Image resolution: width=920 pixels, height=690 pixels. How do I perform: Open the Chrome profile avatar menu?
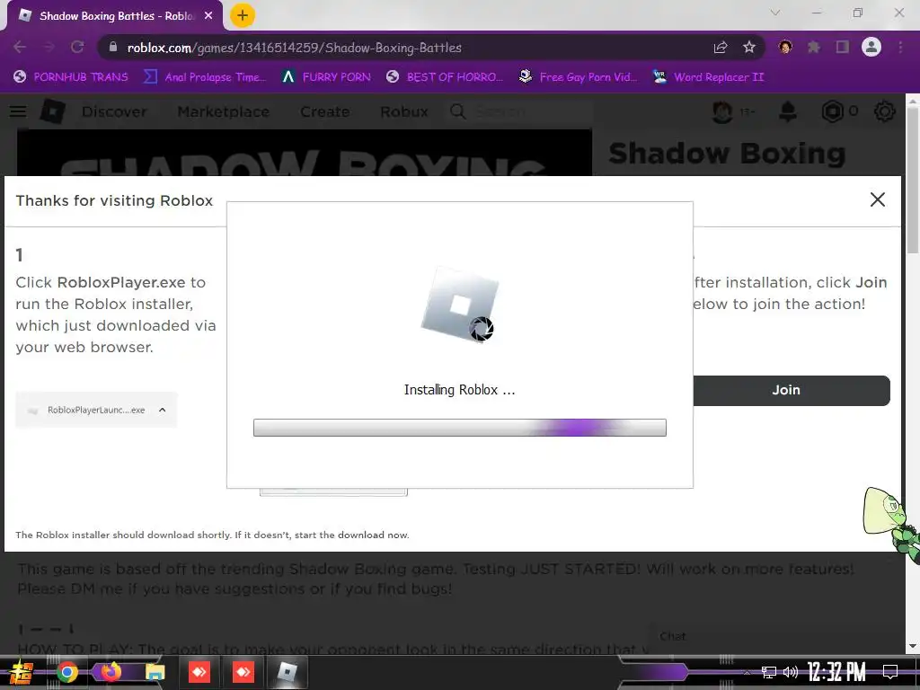click(x=871, y=47)
